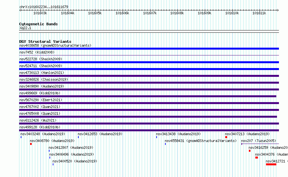288x177 pixels.
Task: Click the line feature under nsv207
Action: tap(260, 144)
